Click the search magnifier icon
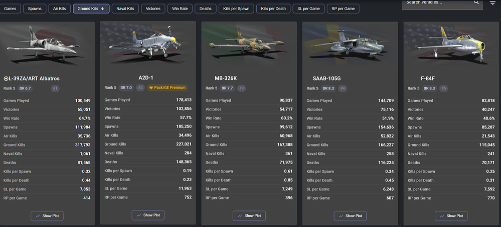Viewport: 501px width, 227px height. pos(476,2)
